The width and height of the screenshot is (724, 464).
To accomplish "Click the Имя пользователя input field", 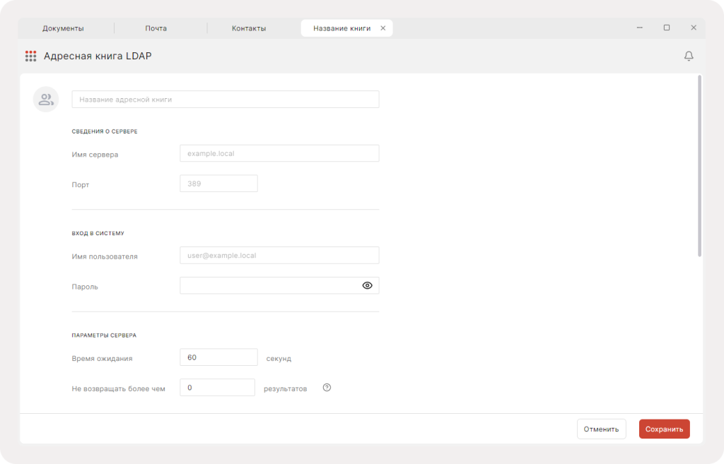I will click(x=279, y=255).
